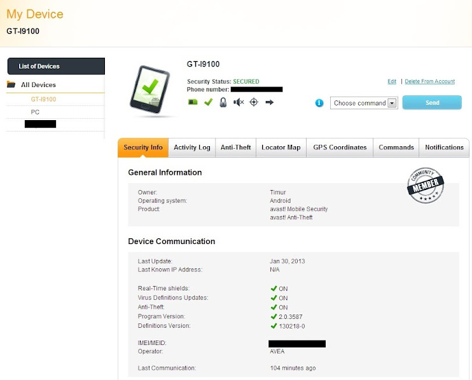Click the padlock lock-device icon
Image resolution: width=472 pixels, height=380 pixels.
point(223,102)
